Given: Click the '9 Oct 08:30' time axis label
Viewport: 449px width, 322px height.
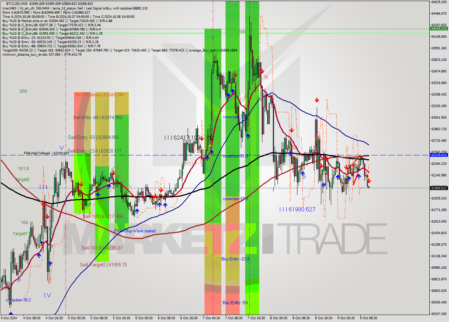Looking at the screenshot, I should 368,318.
